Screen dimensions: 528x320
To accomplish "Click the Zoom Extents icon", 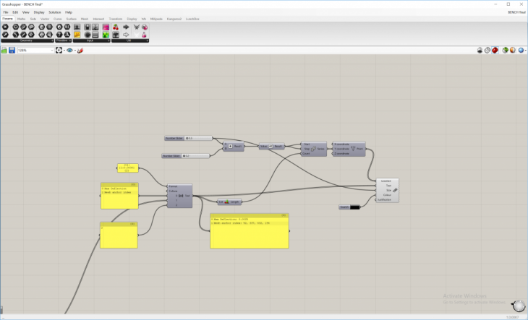I will pyautogui.click(x=59, y=51).
